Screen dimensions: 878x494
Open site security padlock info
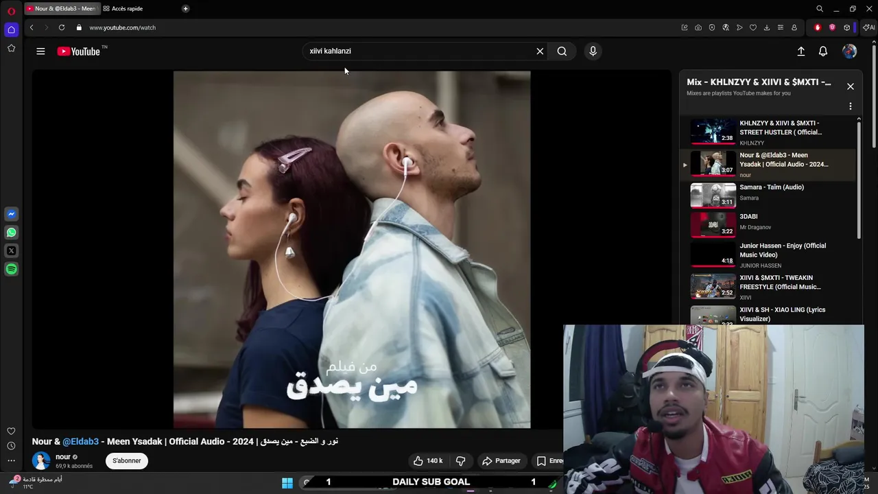(79, 27)
